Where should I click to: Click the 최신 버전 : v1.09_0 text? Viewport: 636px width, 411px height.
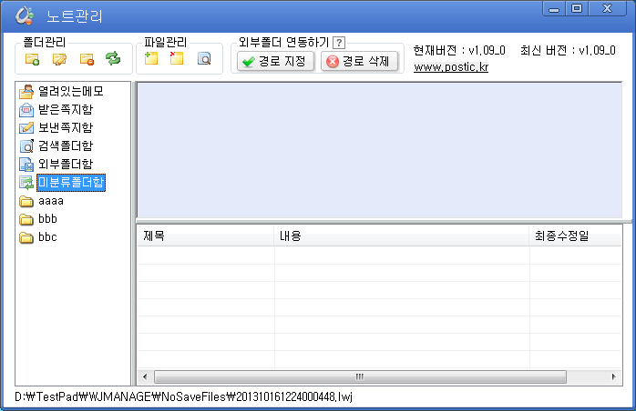(x=568, y=51)
